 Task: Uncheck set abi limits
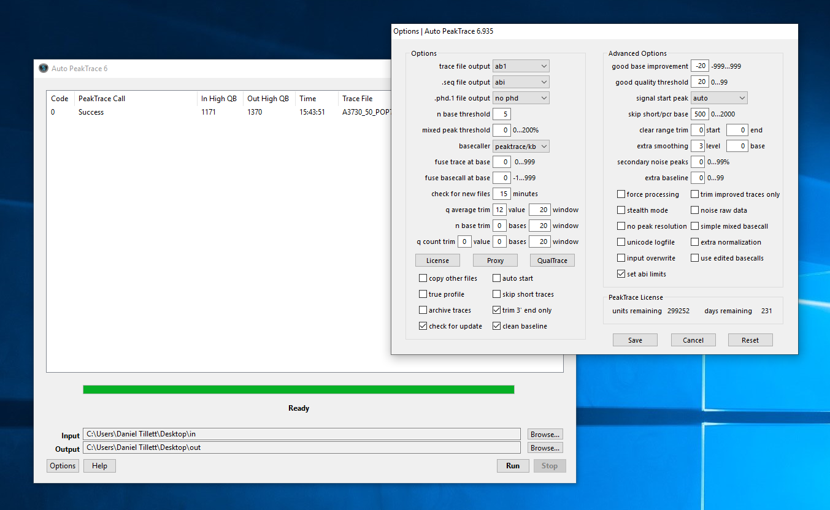(621, 274)
